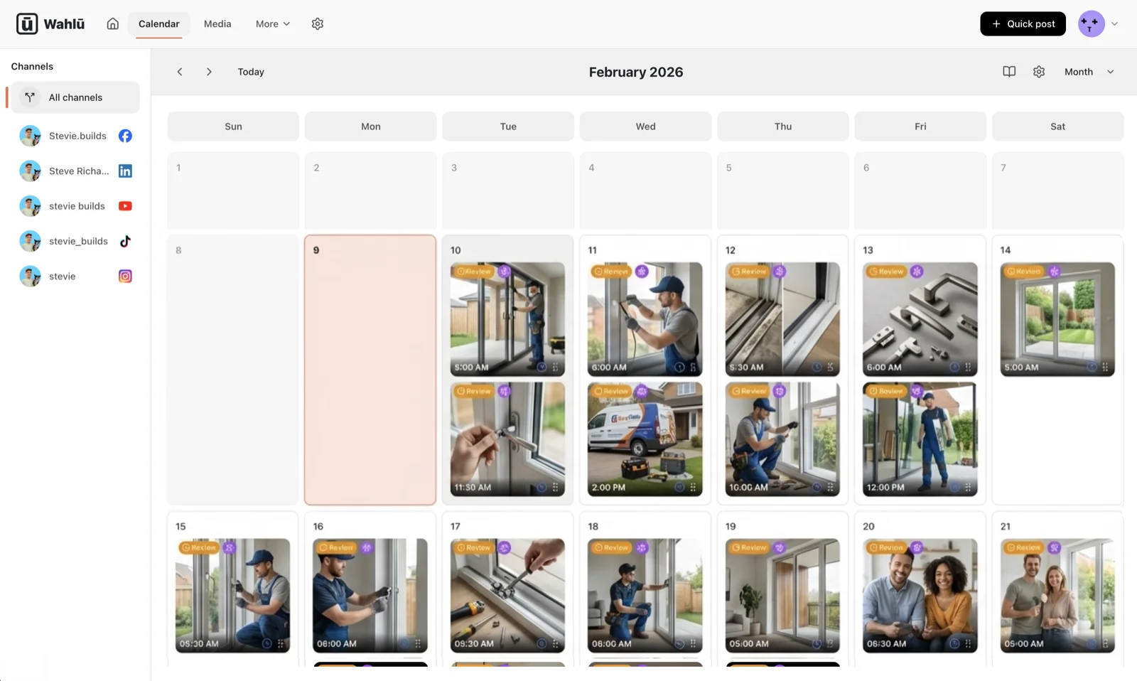This screenshot has width=1137, height=681.
Task: Open calendar display settings via the gear icon
Action: click(1038, 71)
